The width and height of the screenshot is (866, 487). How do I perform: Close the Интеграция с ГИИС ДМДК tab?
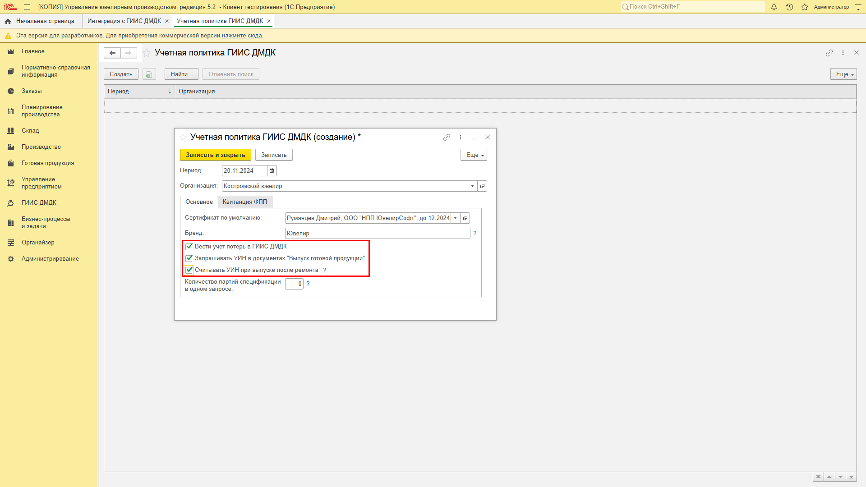(167, 21)
